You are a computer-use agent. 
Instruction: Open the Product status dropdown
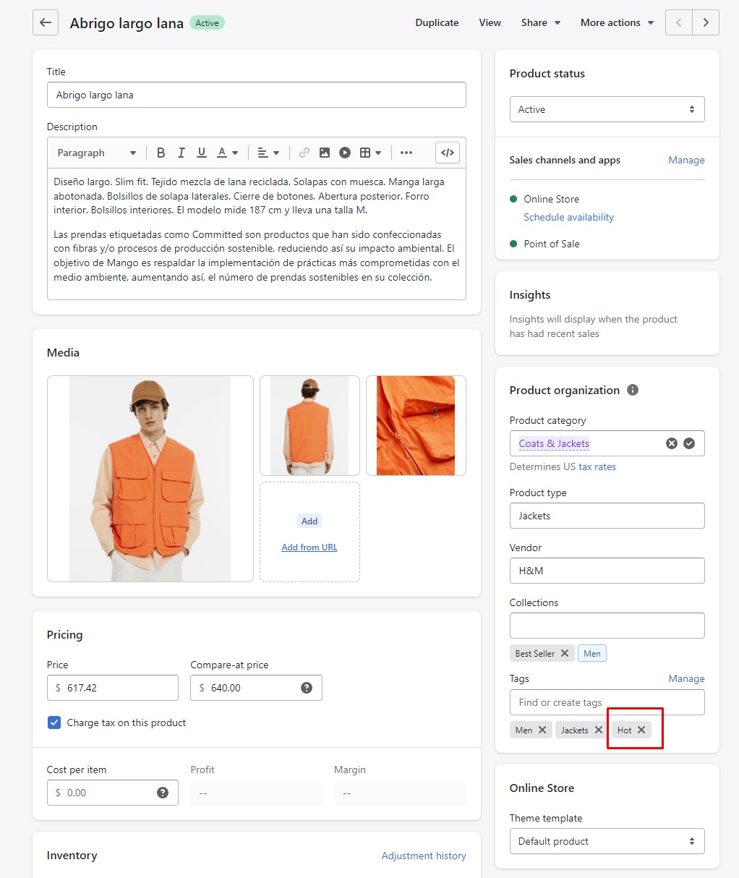pyautogui.click(x=607, y=109)
